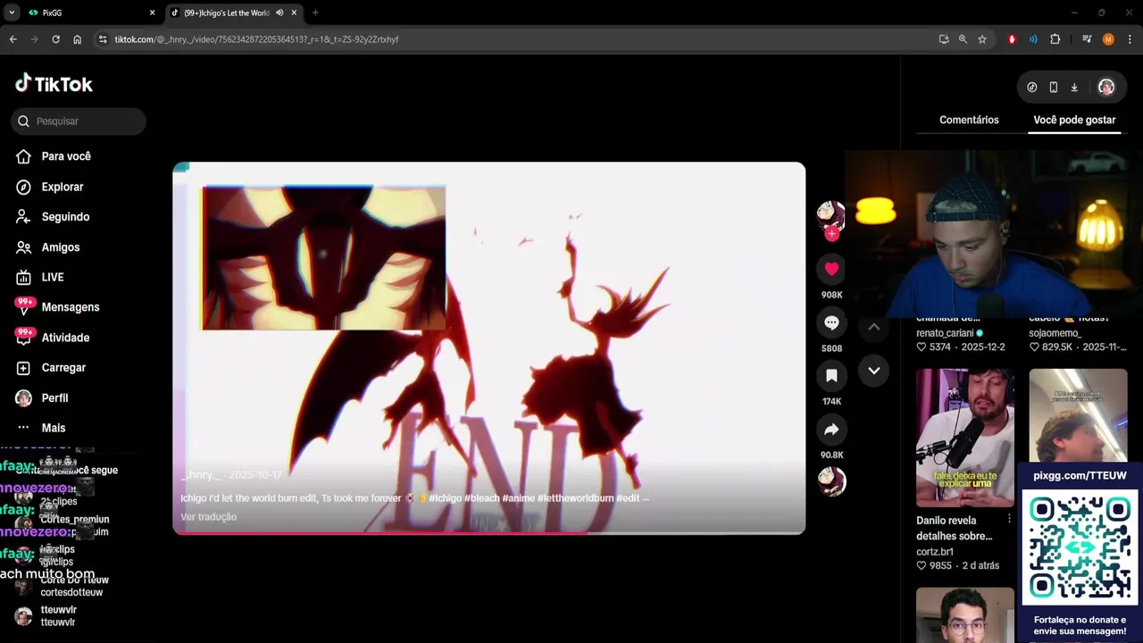Open the Danilo revela detalhes video thumbnail

[x=964, y=438]
